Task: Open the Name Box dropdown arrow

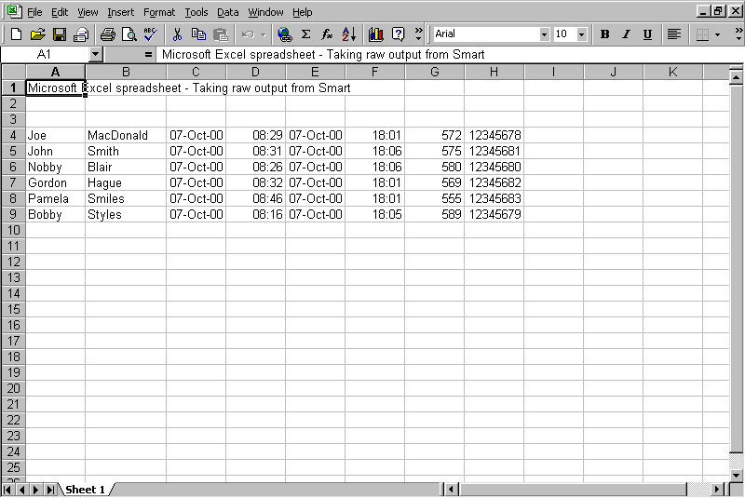Action: coord(96,54)
